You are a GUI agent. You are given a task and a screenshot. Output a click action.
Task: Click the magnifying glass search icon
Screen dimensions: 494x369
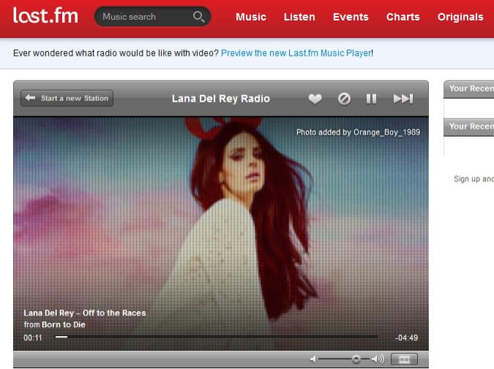[198, 16]
